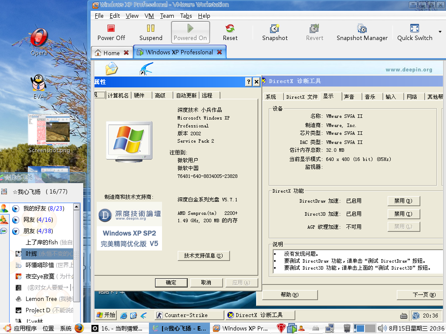446x334 pixels.
Task: Click the swallow bird quick launch icon
Action: (144, 315)
